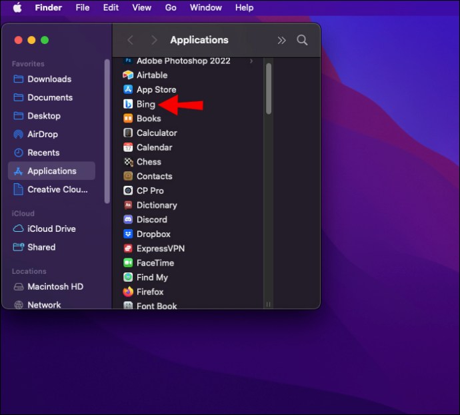Click the applications list scrollbar thumb
460x415 pixels.
click(x=269, y=89)
